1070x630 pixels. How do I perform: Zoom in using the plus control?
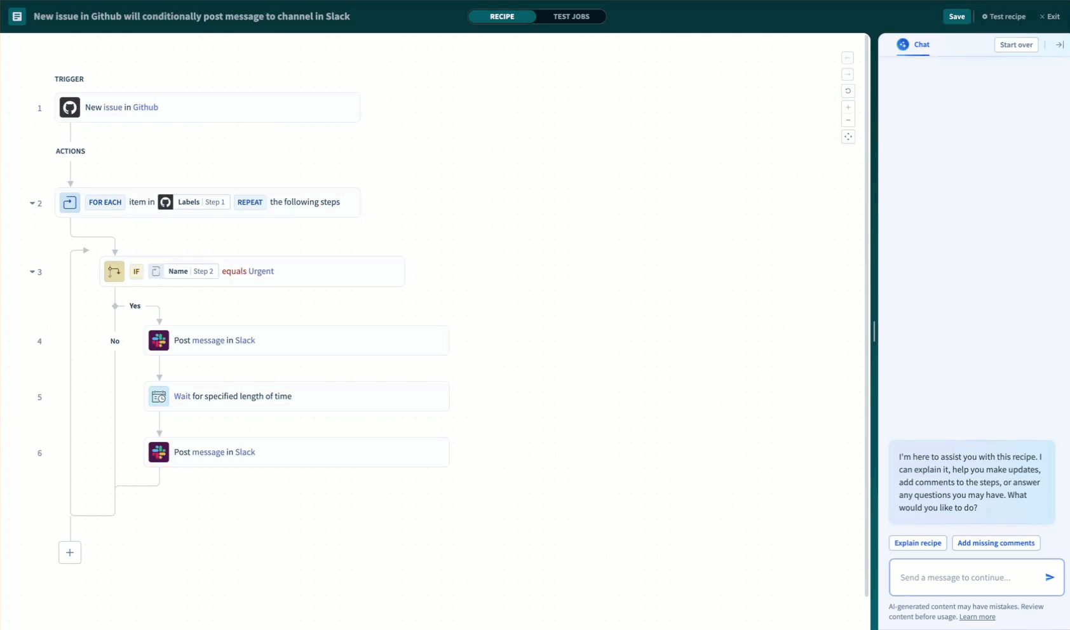point(849,107)
